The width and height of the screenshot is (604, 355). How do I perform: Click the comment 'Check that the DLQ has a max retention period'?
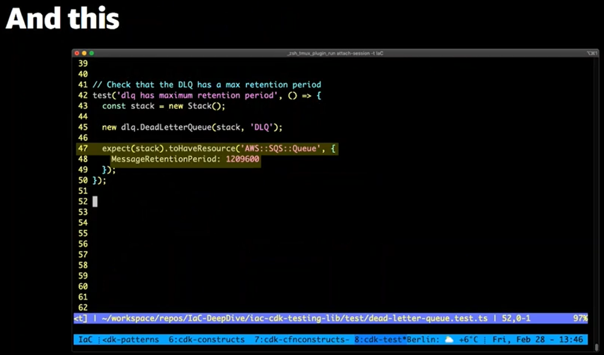tap(214, 85)
